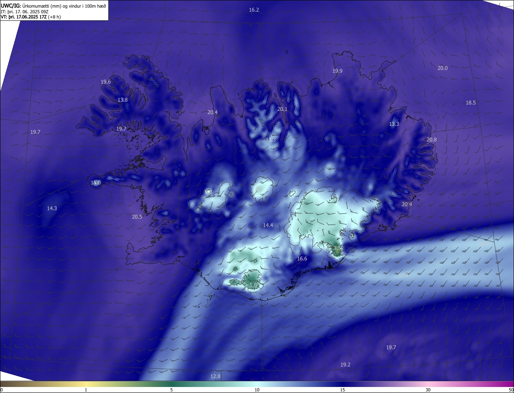Select the 20.8 value label
Viewport: 514px width, 393px height.
click(x=432, y=139)
